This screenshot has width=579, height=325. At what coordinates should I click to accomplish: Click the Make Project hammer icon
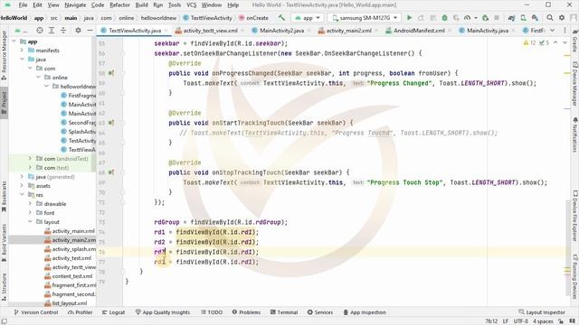[281, 17]
